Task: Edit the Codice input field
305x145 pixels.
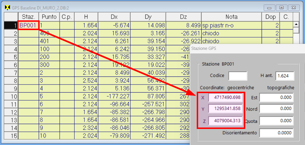Action: (238, 76)
